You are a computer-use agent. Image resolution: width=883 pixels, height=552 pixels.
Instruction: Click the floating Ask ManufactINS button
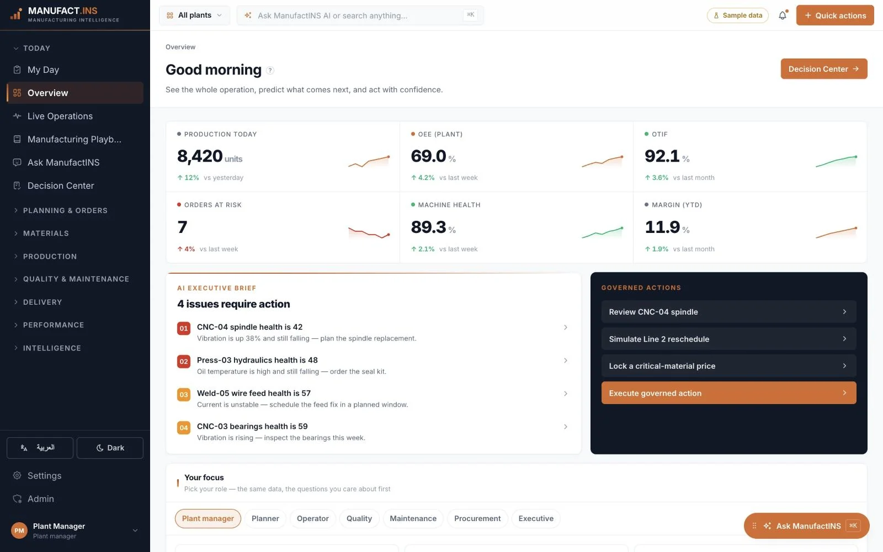coord(807,526)
